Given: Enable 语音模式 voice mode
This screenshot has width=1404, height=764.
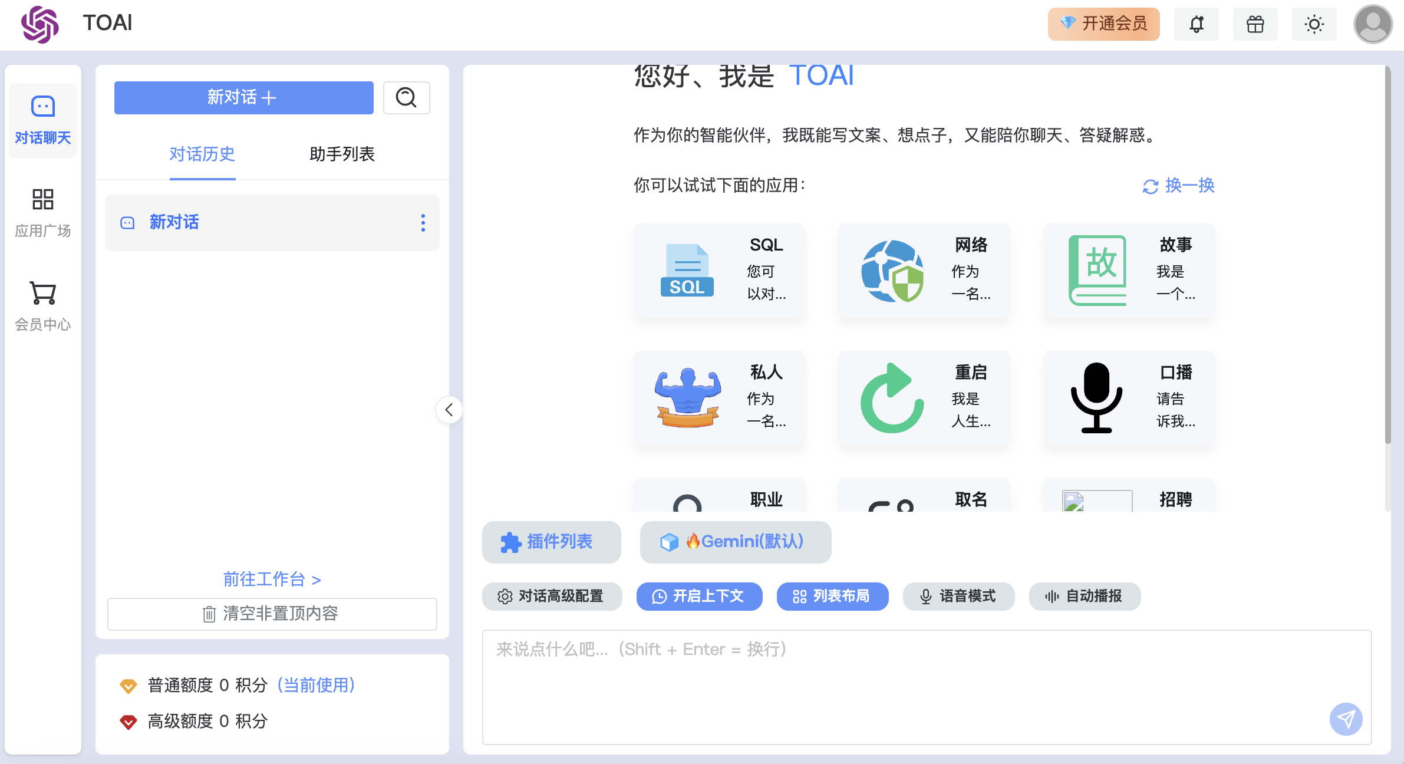Looking at the screenshot, I should point(958,596).
